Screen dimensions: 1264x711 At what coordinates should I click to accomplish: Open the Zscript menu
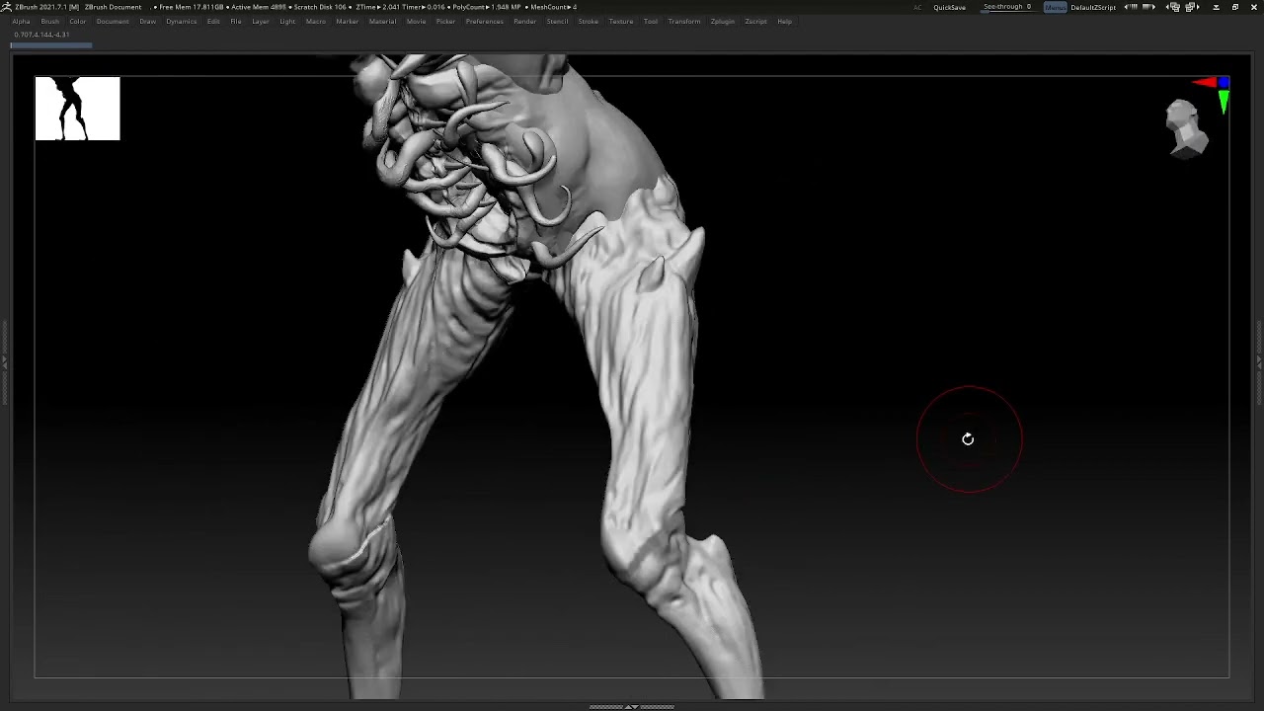[x=756, y=21]
